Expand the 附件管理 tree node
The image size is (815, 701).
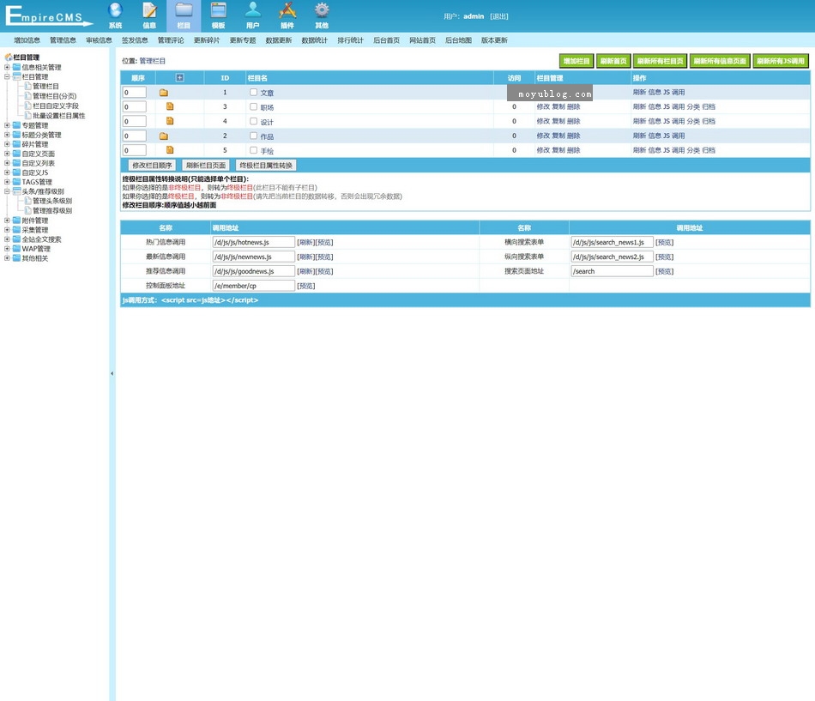pyautogui.click(x=7, y=221)
